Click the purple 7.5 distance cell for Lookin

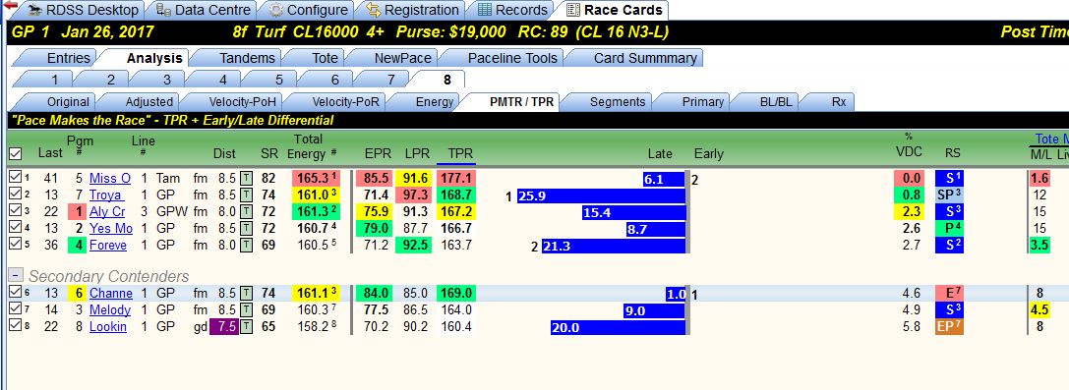(x=224, y=327)
